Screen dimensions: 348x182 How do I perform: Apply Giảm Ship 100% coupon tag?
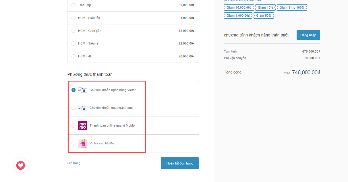(292, 7)
